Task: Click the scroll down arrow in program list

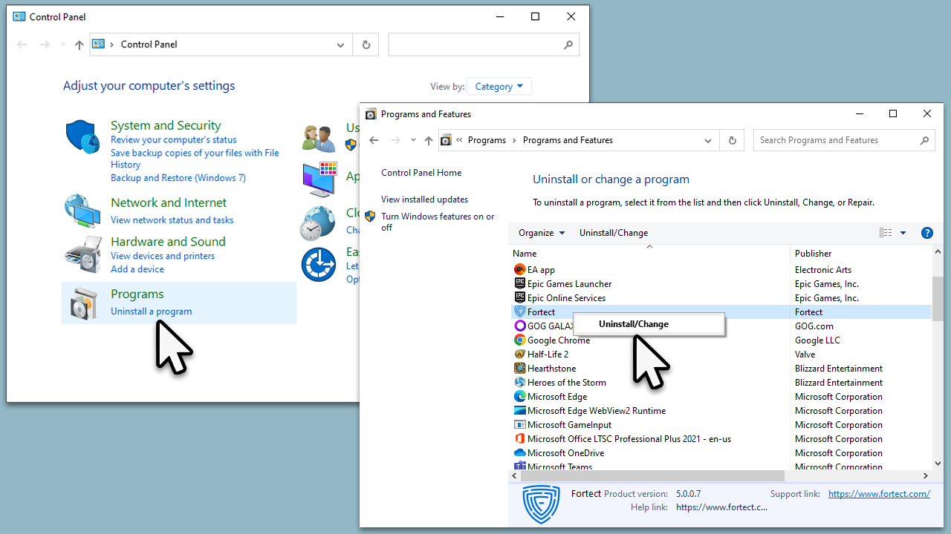Action: coord(938,464)
